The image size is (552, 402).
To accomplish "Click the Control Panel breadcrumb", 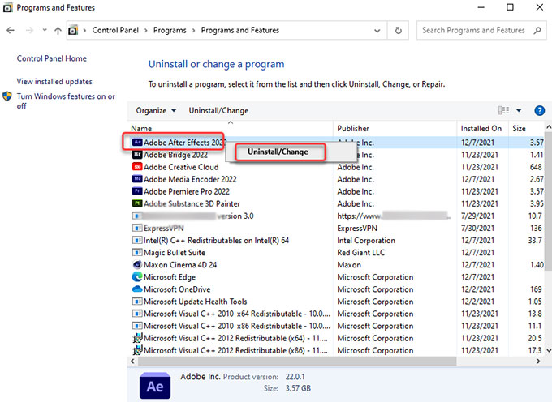I will click(x=115, y=30).
